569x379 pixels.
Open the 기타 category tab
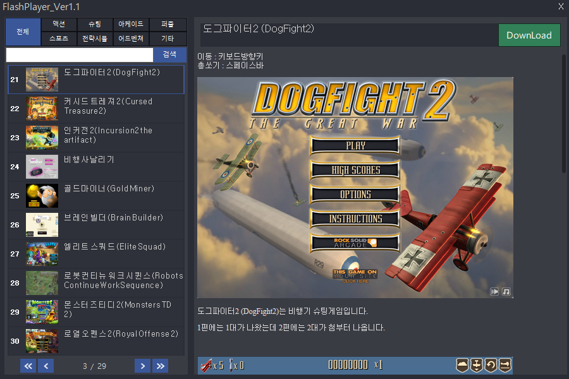pyautogui.click(x=168, y=39)
